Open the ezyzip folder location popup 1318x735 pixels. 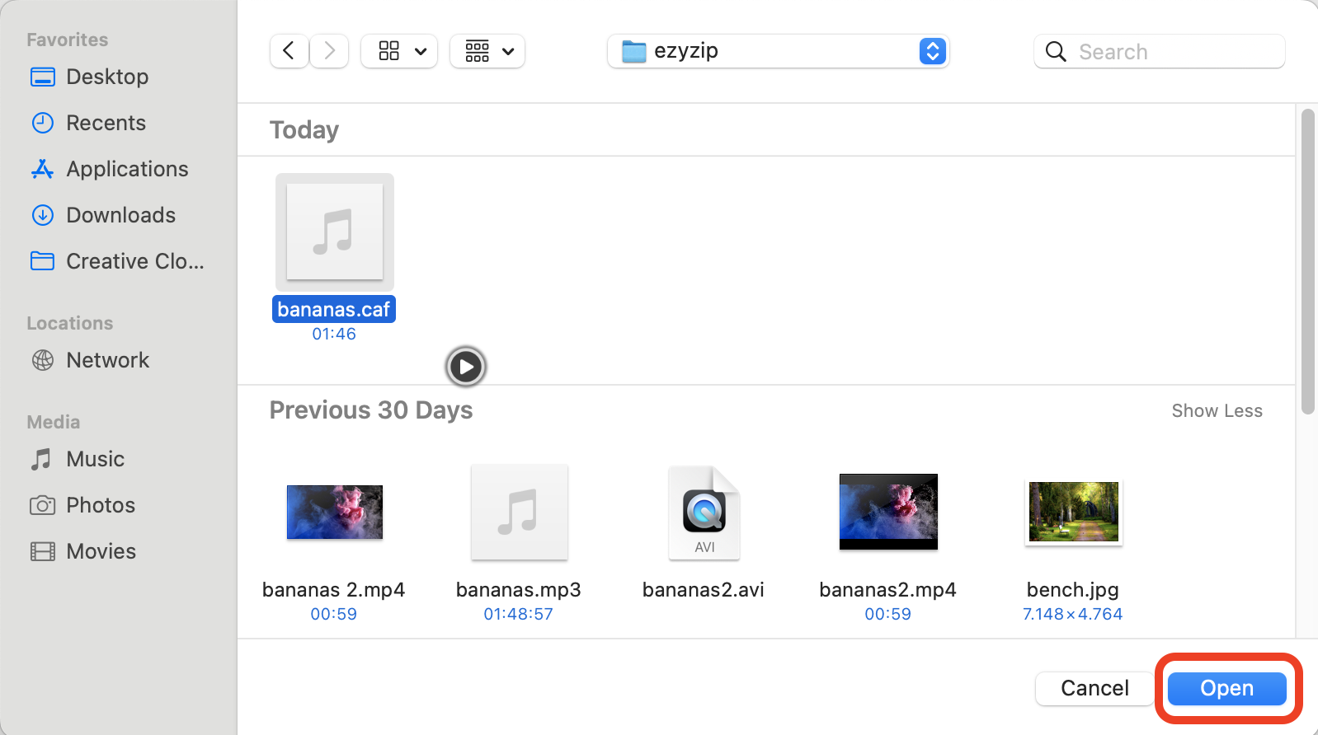click(778, 51)
